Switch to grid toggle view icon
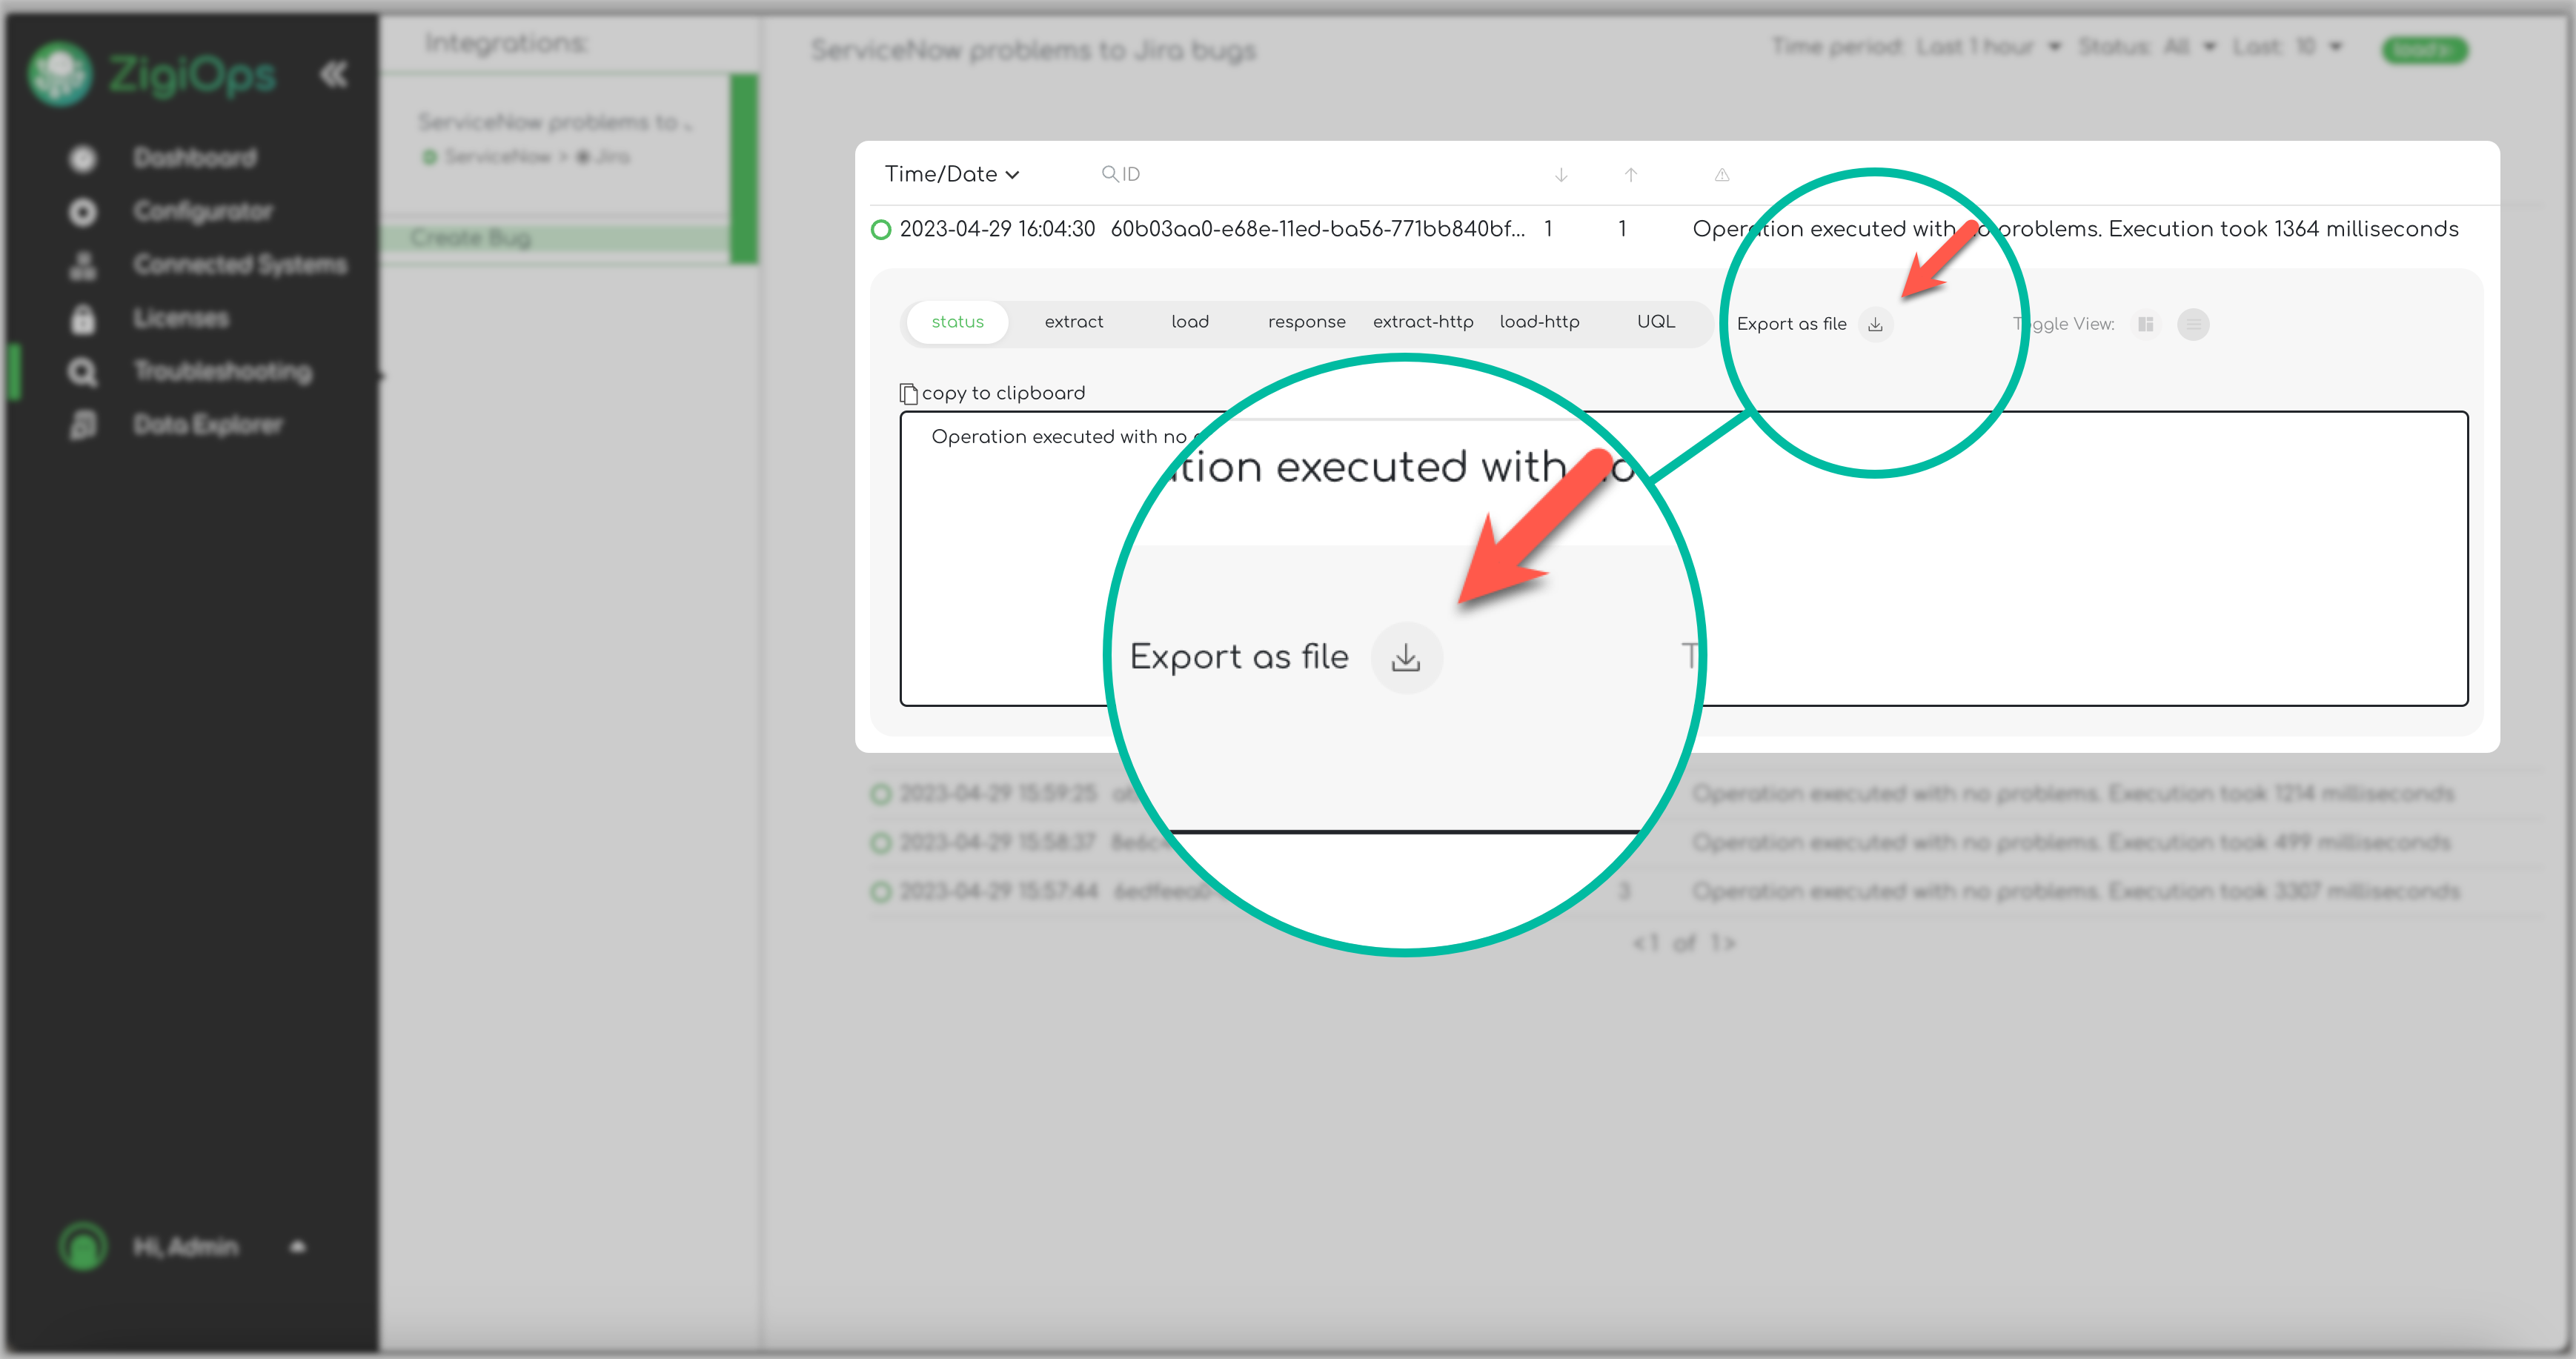 click(x=2146, y=324)
